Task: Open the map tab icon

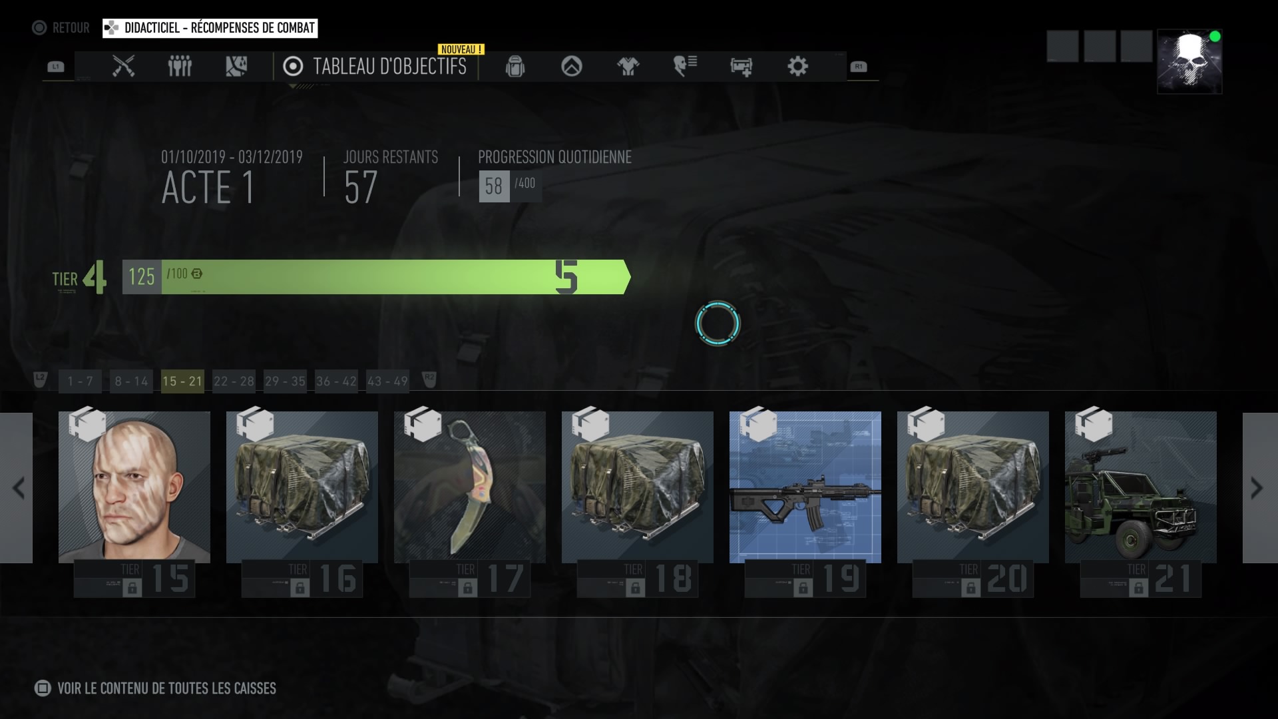Action: pos(236,66)
